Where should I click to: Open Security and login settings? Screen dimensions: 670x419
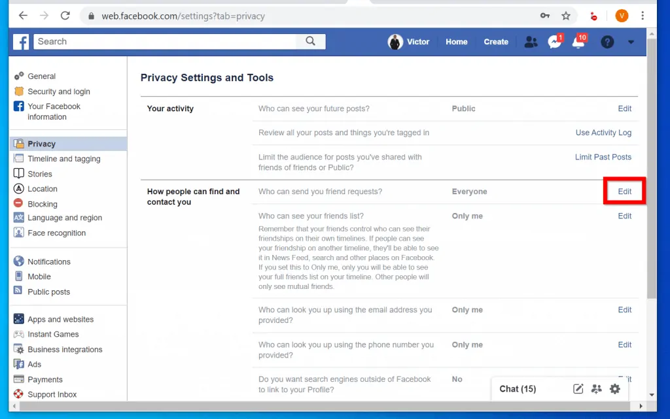[58, 92]
